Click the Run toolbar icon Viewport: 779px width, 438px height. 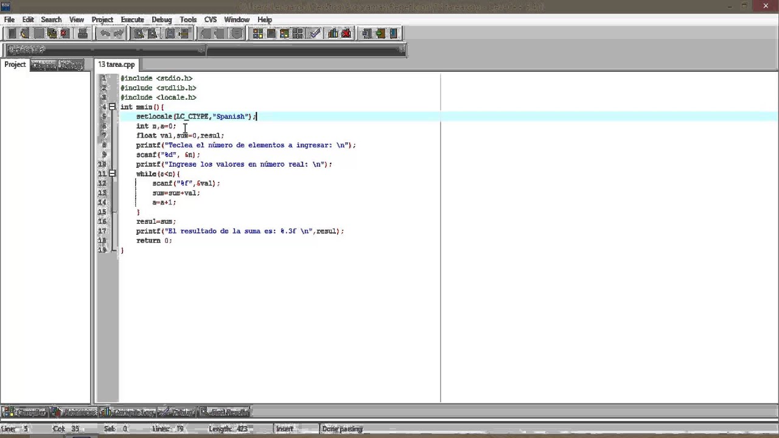[271, 33]
